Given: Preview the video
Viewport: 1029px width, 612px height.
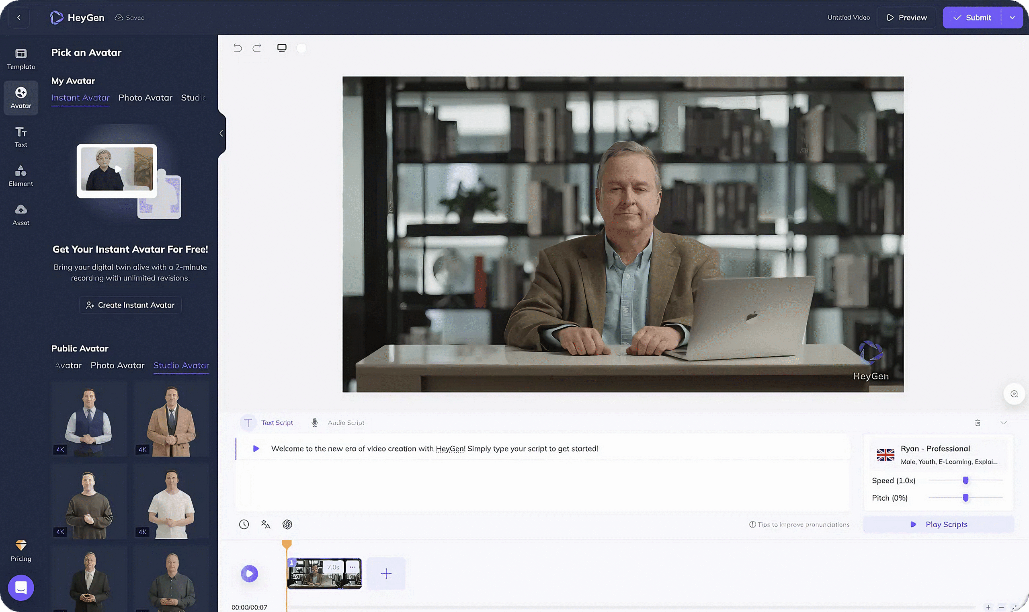Looking at the screenshot, I should tap(906, 17).
